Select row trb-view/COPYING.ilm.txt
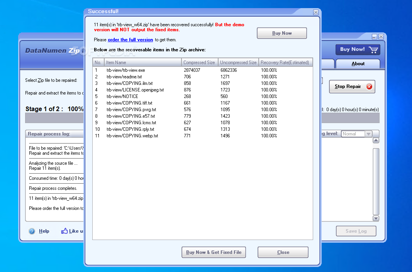 pyautogui.click(x=203, y=83)
